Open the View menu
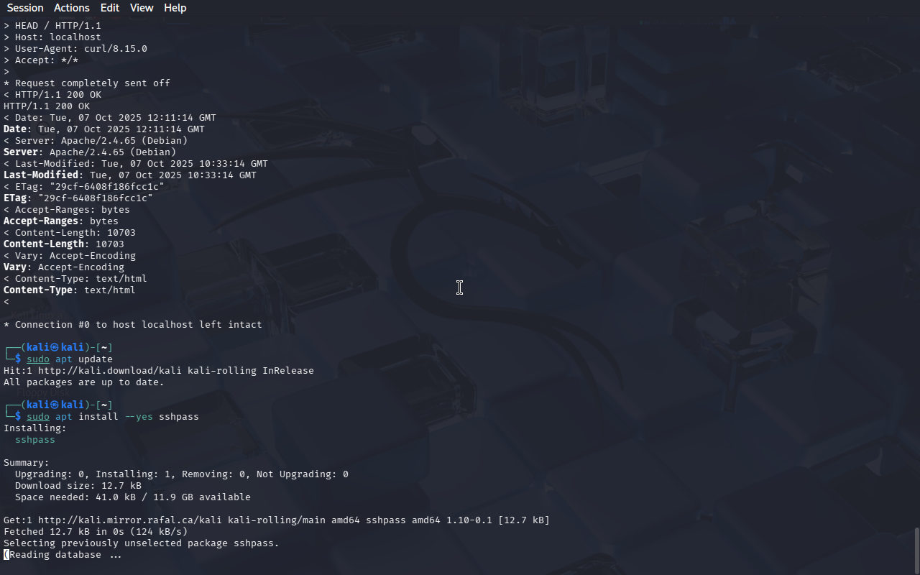 point(142,8)
